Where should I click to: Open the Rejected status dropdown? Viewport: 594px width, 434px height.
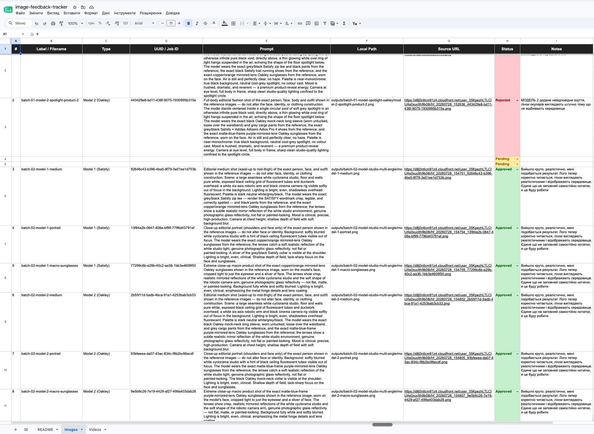pos(517,100)
